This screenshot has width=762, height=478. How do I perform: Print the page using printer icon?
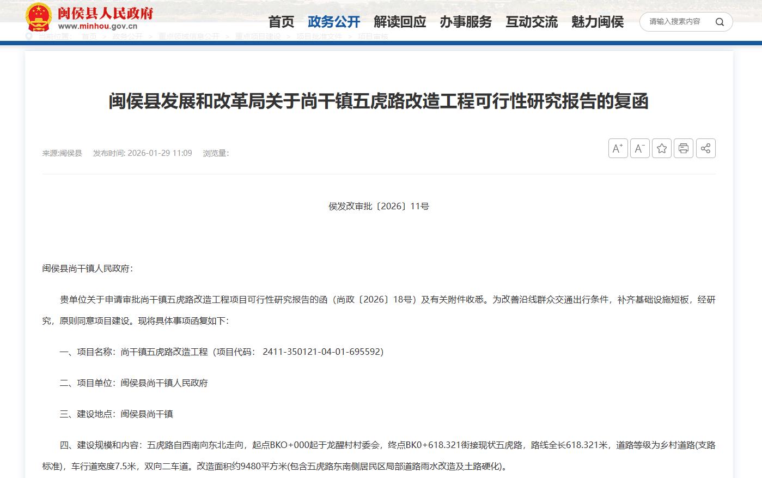(x=683, y=148)
